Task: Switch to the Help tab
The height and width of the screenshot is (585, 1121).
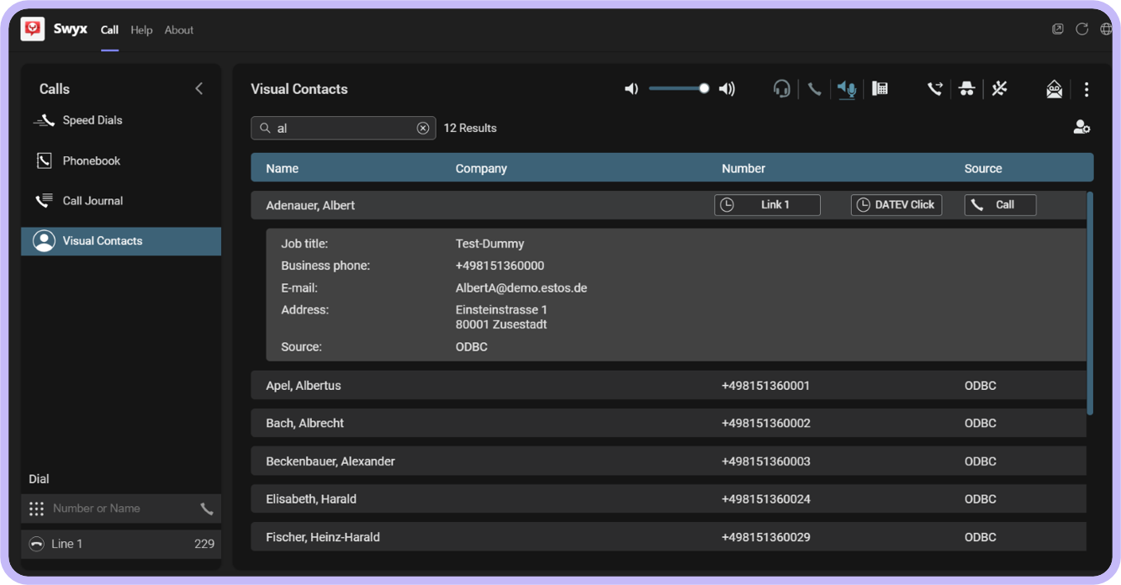Action: tap(141, 30)
